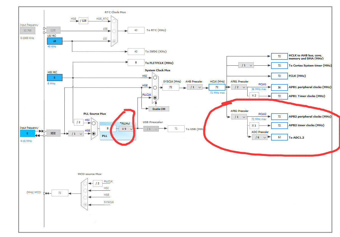This screenshot has height=237, width=340.
Task: Select SYSCLK in the MCO source Mux
Action: pyautogui.click(x=85, y=205)
